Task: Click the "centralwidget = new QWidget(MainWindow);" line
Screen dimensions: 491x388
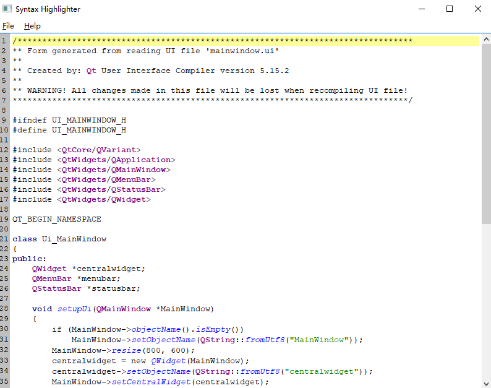Action: coord(150,361)
